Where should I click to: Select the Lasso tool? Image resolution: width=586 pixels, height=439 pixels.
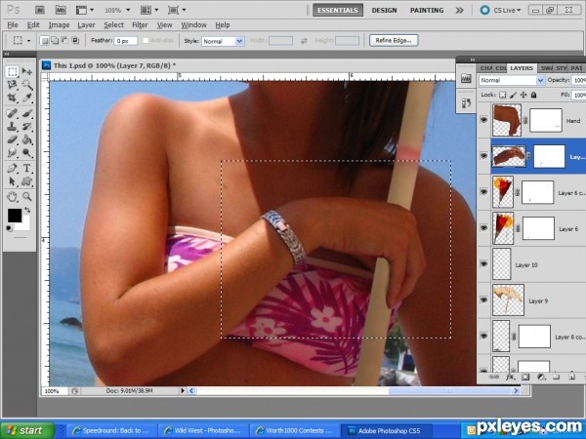[x=13, y=85]
